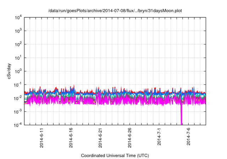227x159 pixels.
Task: Click the 10^-4 y-axis tick label
Action: (19, 125)
